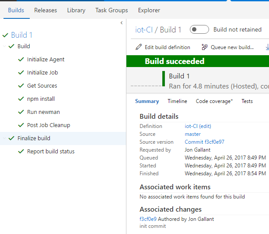Click the green checkmark beside Get Sources
Viewport: 269px width, 234px height.
pos(21,86)
